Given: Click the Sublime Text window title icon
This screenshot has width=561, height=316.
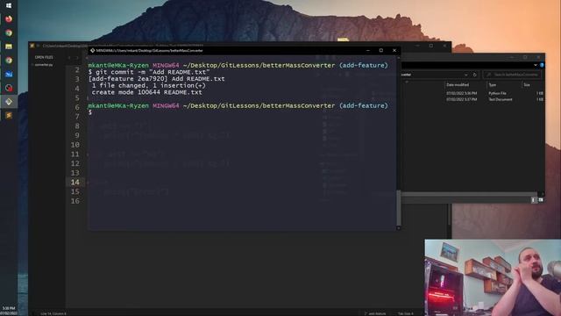Looking at the screenshot, I should pos(32,46).
